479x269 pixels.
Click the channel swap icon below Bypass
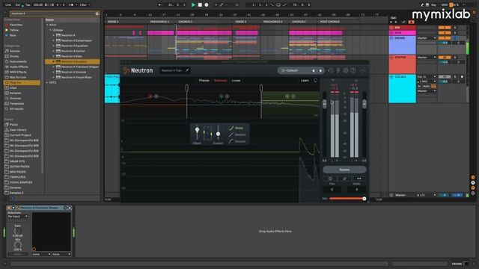(x=344, y=179)
